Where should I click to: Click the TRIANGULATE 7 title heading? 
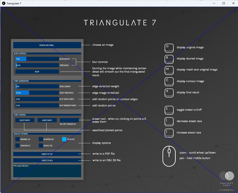tap(120, 23)
